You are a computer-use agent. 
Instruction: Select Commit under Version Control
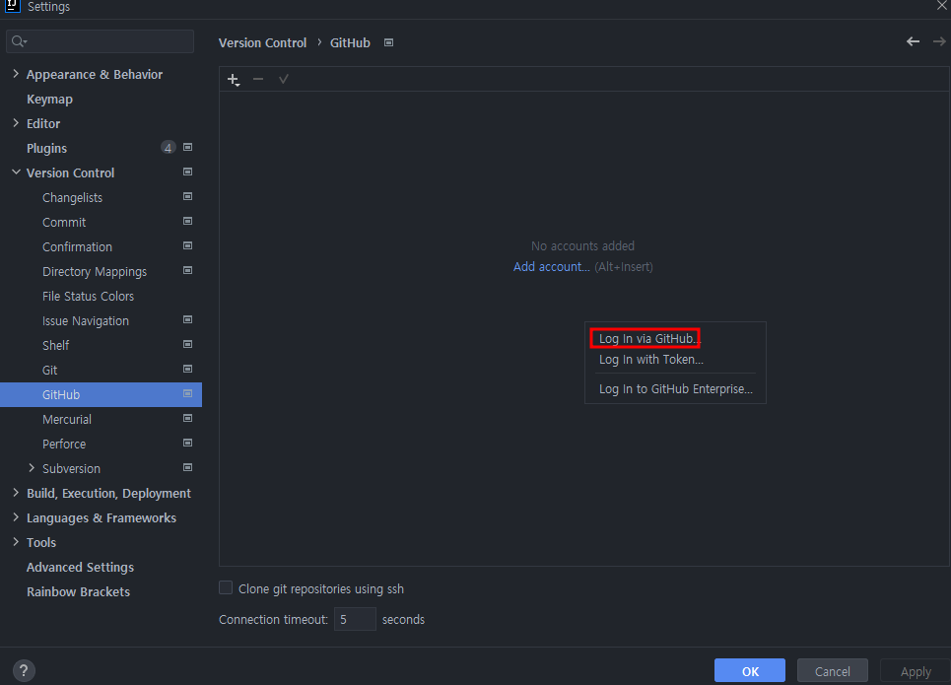[64, 222]
